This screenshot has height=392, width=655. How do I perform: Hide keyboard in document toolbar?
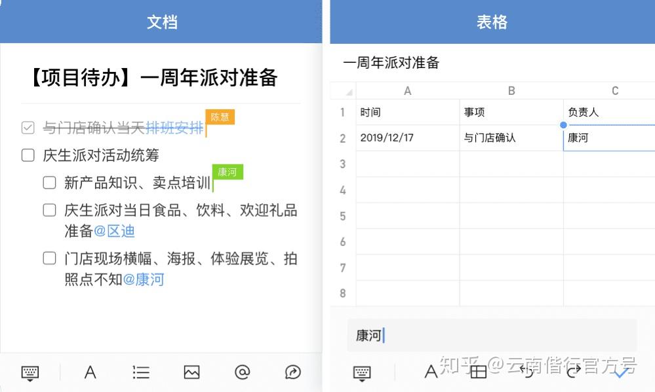30,373
